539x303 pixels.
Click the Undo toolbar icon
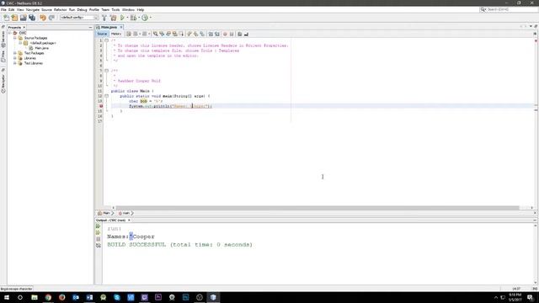click(43, 18)
